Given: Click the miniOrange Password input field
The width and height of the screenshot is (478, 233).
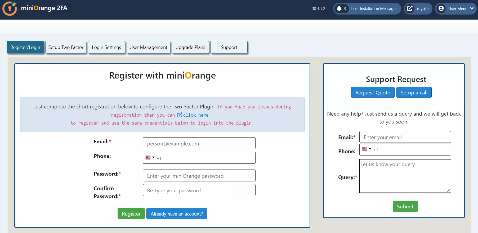Looking at the screenshot, I should pyautogui.click(x=199, y=176).
